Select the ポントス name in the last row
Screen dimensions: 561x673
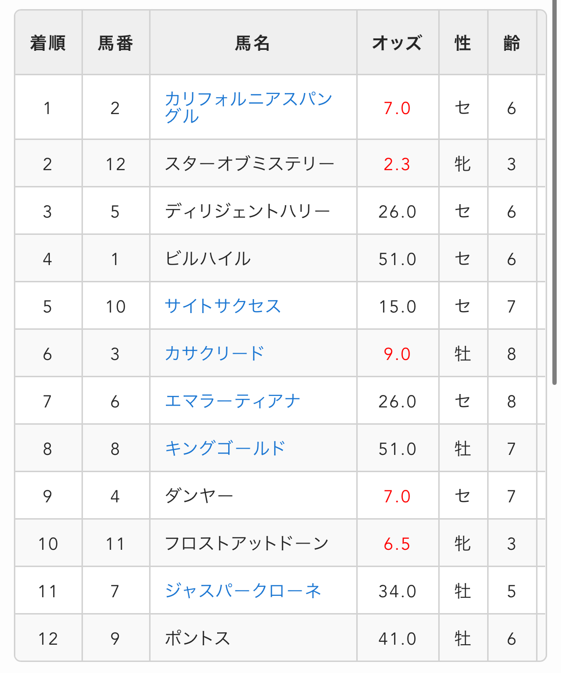point(198,638)
